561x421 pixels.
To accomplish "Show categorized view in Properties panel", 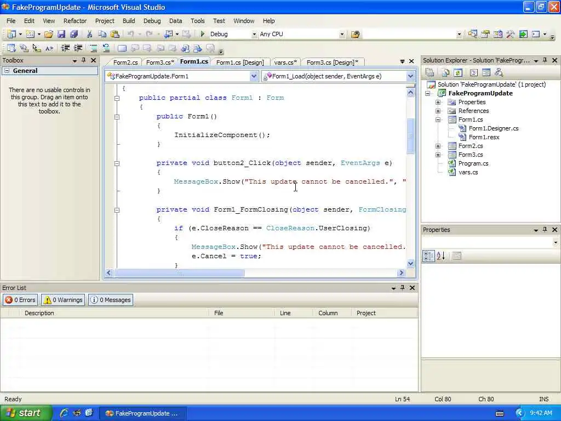I will pos(428,255).
